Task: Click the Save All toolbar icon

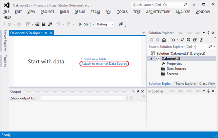Action: coord(50,24)
